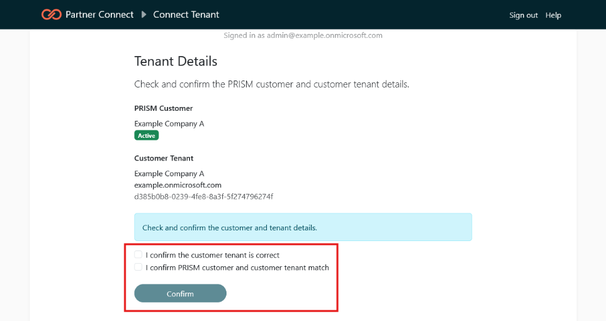Image resolution: width=606 pixels, height=321 pixels.
Task: Click the Customer Tenant label
Action: [x=164, y=158]
